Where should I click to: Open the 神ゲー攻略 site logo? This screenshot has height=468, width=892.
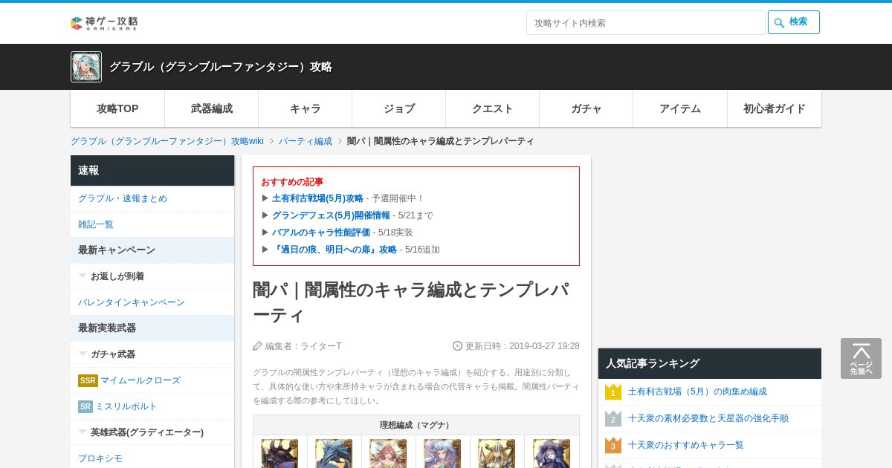pyautogui.click(x=104, y=23)
